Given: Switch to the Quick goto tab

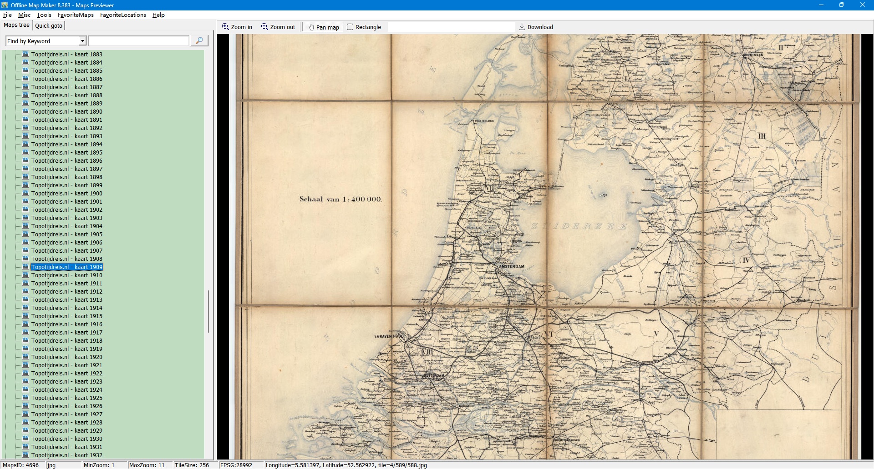Looking at the screenshot, I should [x=49, y=25].
